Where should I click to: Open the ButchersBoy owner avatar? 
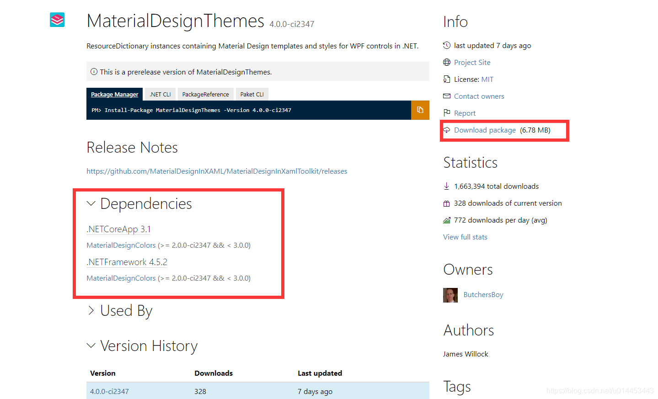click(450, 295)
